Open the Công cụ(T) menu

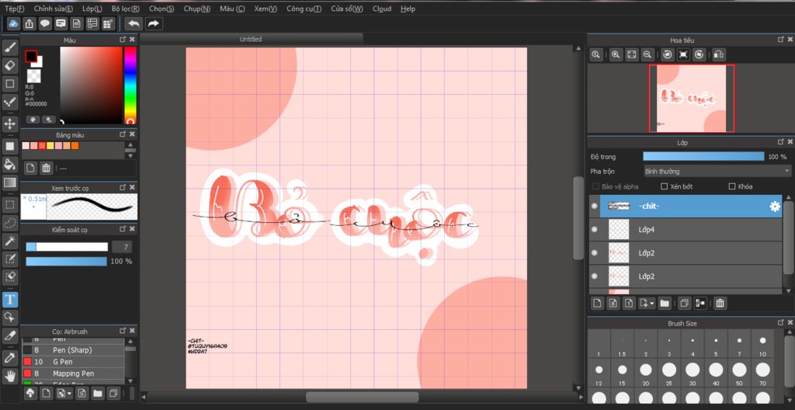coord(304,9)
